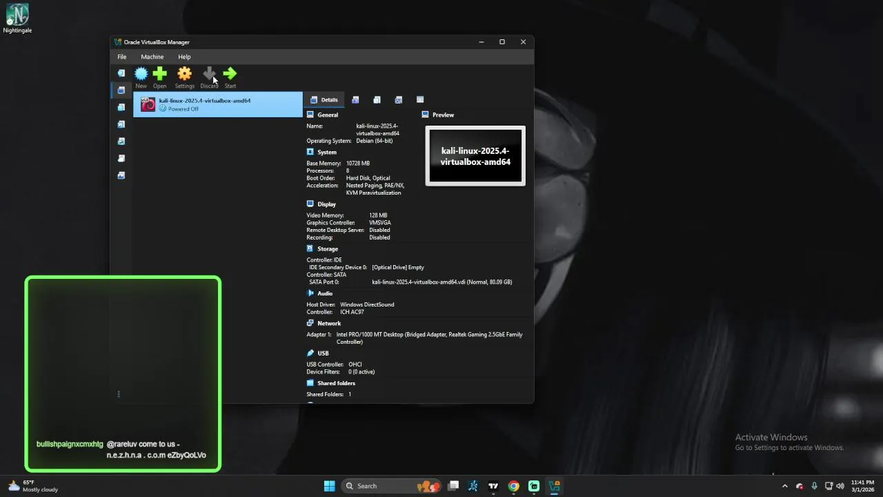Select the Machines tool in left sidebar

[x=121, y=90]
